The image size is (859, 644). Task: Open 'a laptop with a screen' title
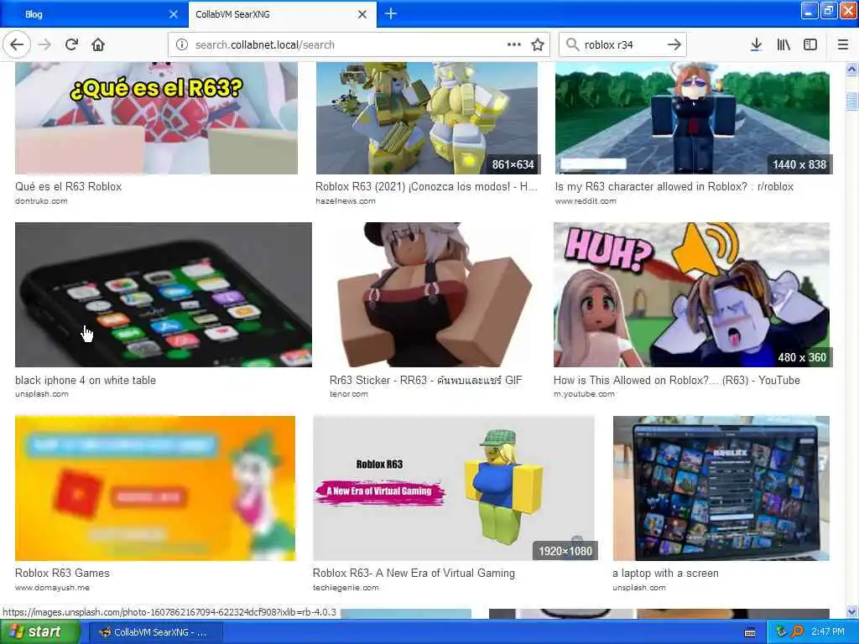pos(665,573)
